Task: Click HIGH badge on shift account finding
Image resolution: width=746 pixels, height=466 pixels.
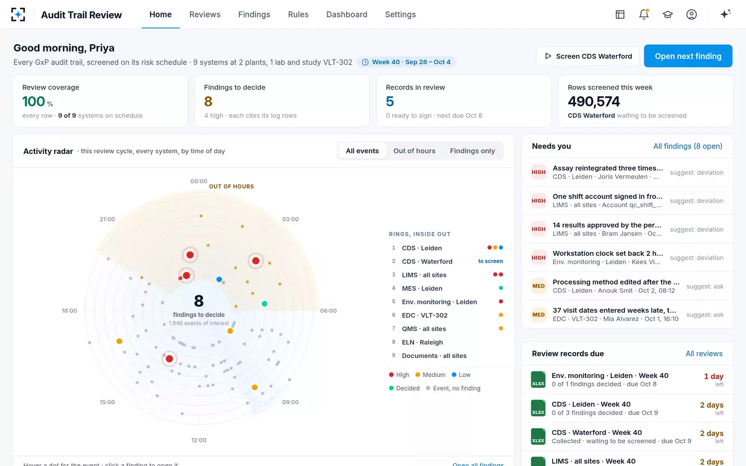Action: click(x=539, y=201)
